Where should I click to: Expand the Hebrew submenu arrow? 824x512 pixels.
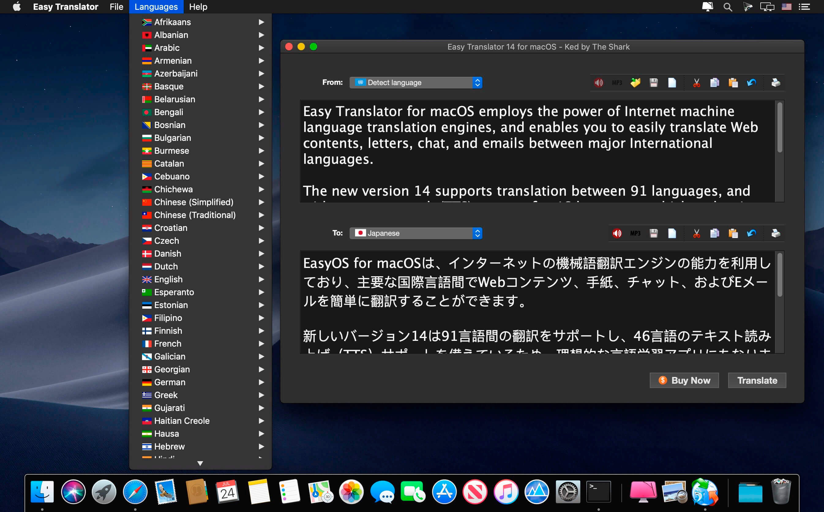click(261, 447)
